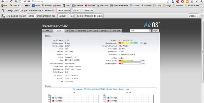This screenshot has height=103, width=204.
Task: Open the UOL bookmark
Action: point(4,5)
